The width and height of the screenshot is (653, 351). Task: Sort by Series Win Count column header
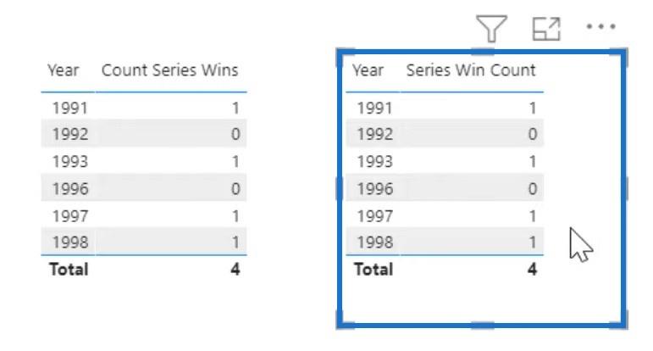(471, 70)
